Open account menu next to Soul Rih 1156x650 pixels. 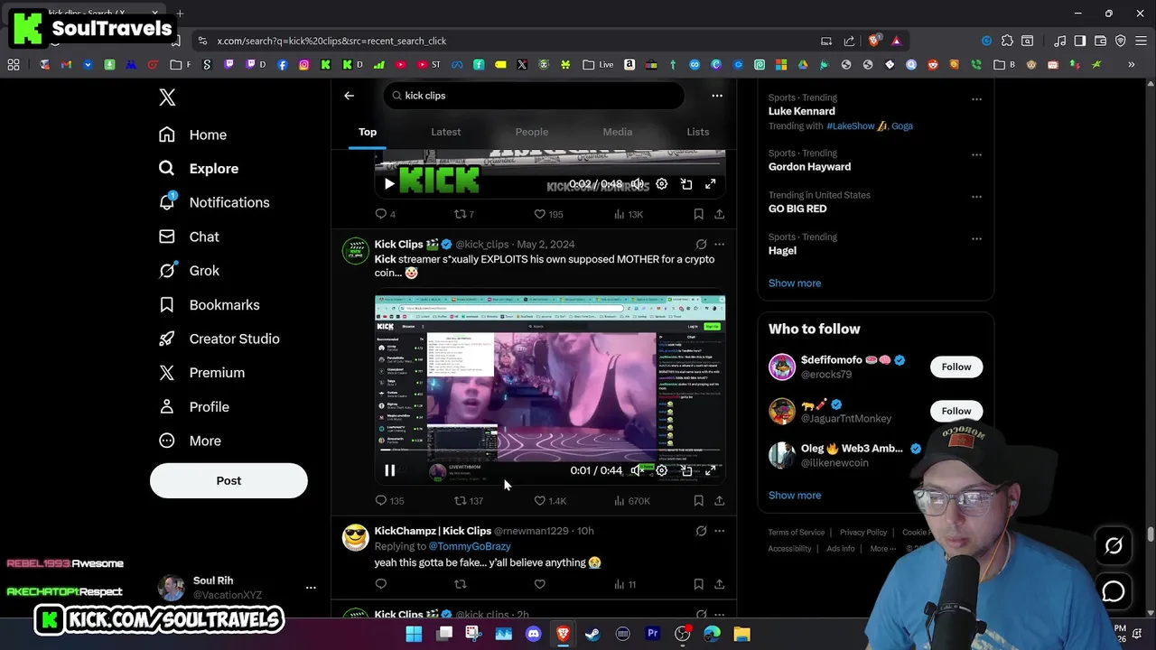click(x=311, y=588)
